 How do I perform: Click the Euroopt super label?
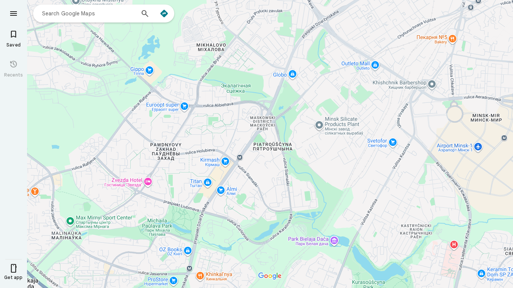coord(163,105)
